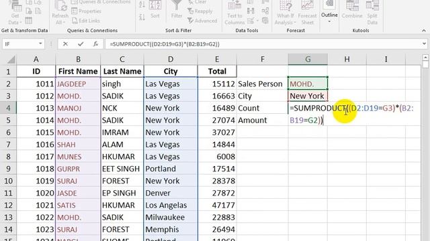The height and width of the screenshot is (241, 430).
Task: Click the Select All corner triangle
Action: [x=11, y=60]
